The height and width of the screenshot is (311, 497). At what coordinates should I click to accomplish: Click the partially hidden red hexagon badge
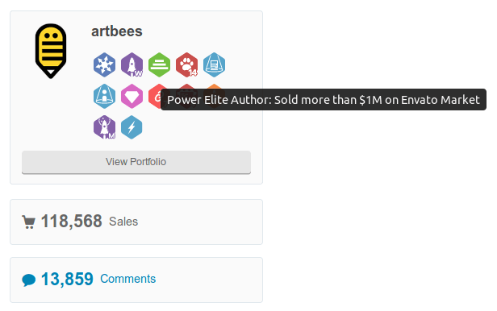(x=155, y=96)
